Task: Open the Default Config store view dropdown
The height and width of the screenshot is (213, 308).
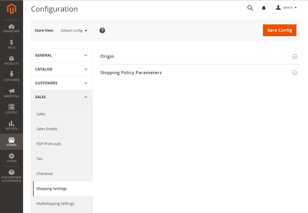Action: (74, 31)
